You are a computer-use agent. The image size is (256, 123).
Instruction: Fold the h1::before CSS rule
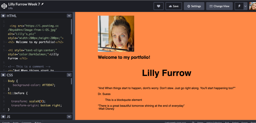[x=6, y=93]
